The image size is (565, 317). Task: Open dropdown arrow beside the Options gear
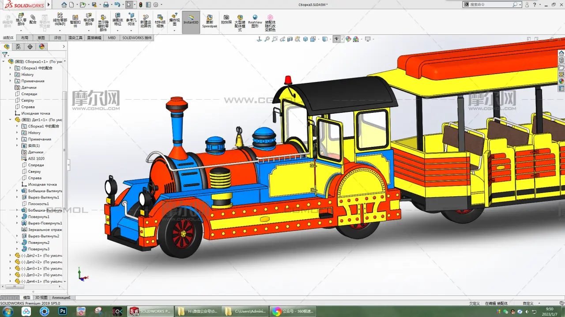[x=161, y=5]
